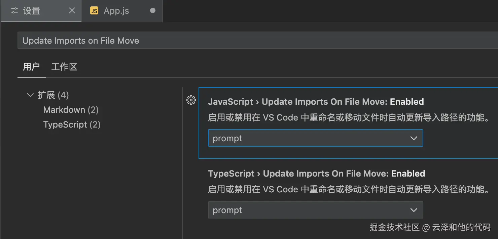Collapse the 扩展 (4) tree chevron
Viewport: 498px width, 239px height.
pyautogui.click(x=30, y=95)
